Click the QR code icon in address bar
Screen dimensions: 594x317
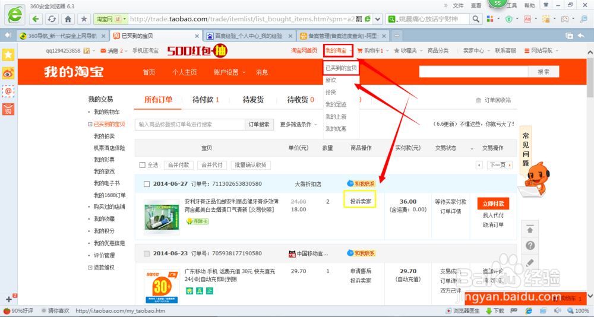359,18
